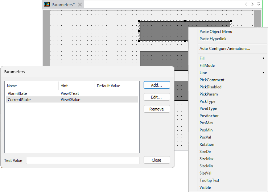Screen dimensions: 268x192
Task: Choose Paste Object Menu
Action: point(215,32)
